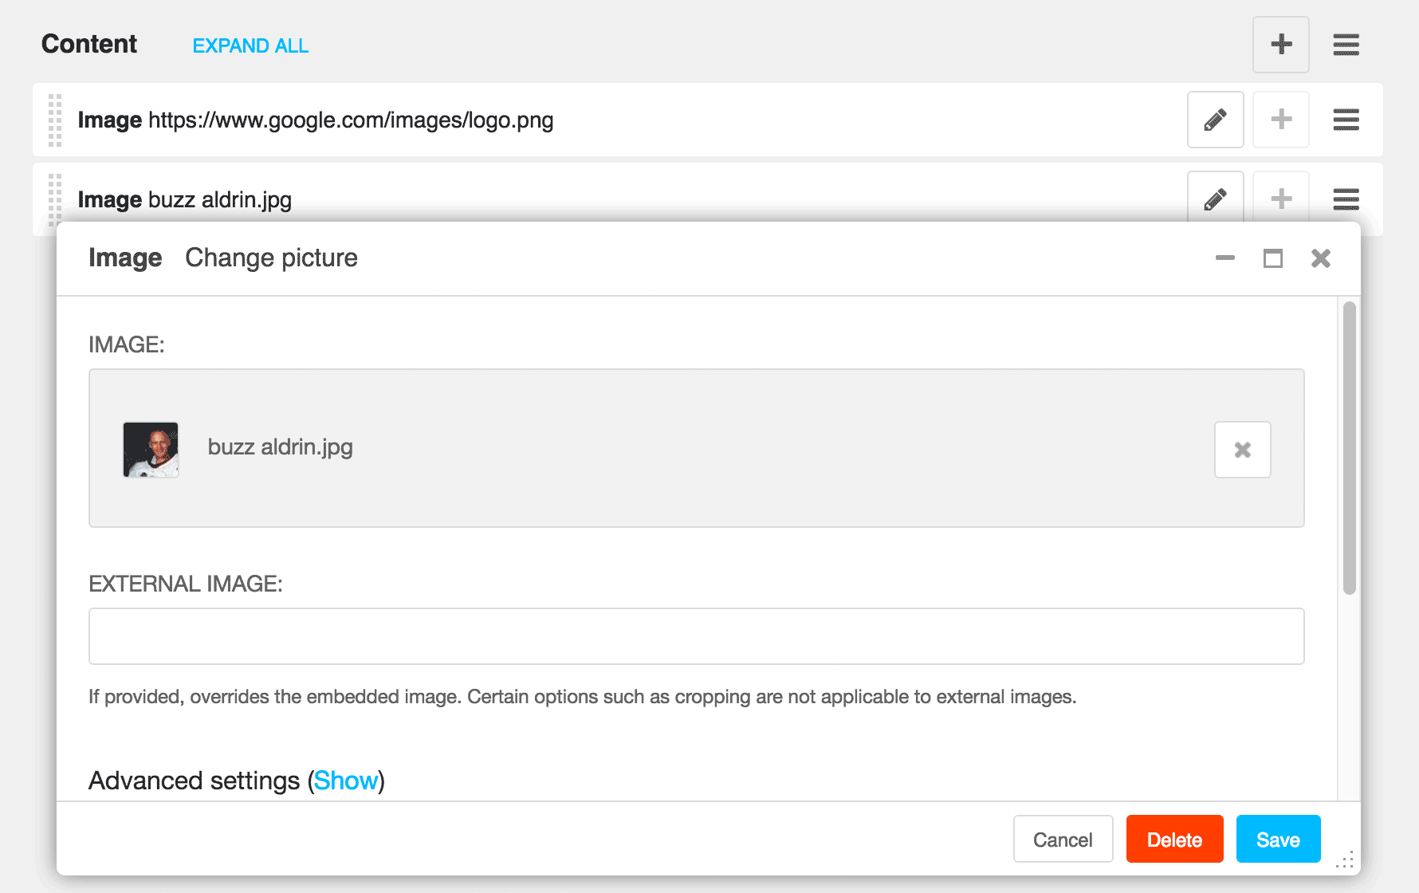Edit the buzz aldrin.jpg row with pencil

point(1215,197)
